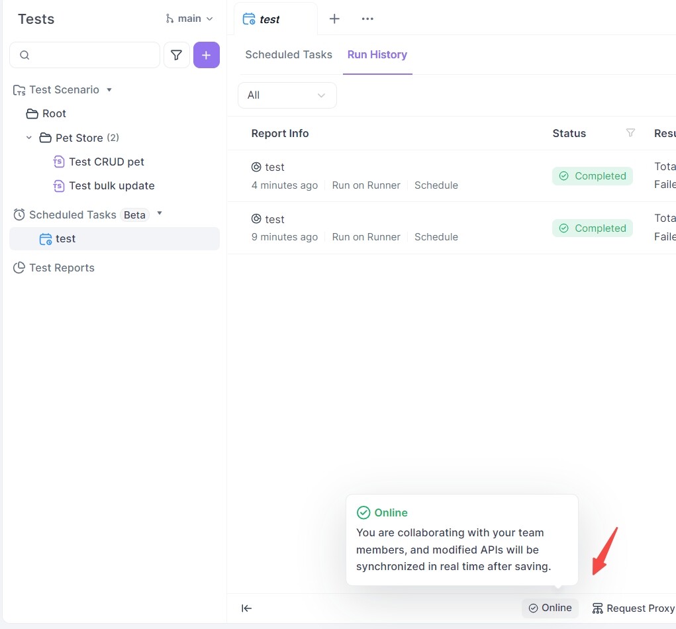
Task: Open the All filter dropdown
Action: pos(287,95)
